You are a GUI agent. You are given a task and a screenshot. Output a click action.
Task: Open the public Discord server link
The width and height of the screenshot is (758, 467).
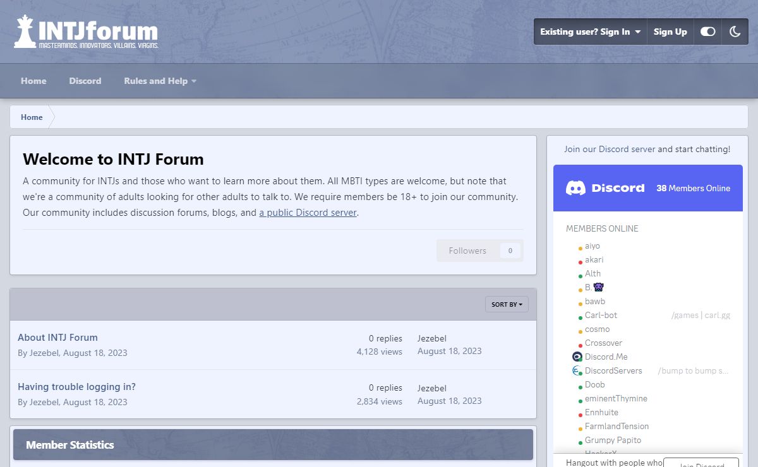(x=308, y=213)
